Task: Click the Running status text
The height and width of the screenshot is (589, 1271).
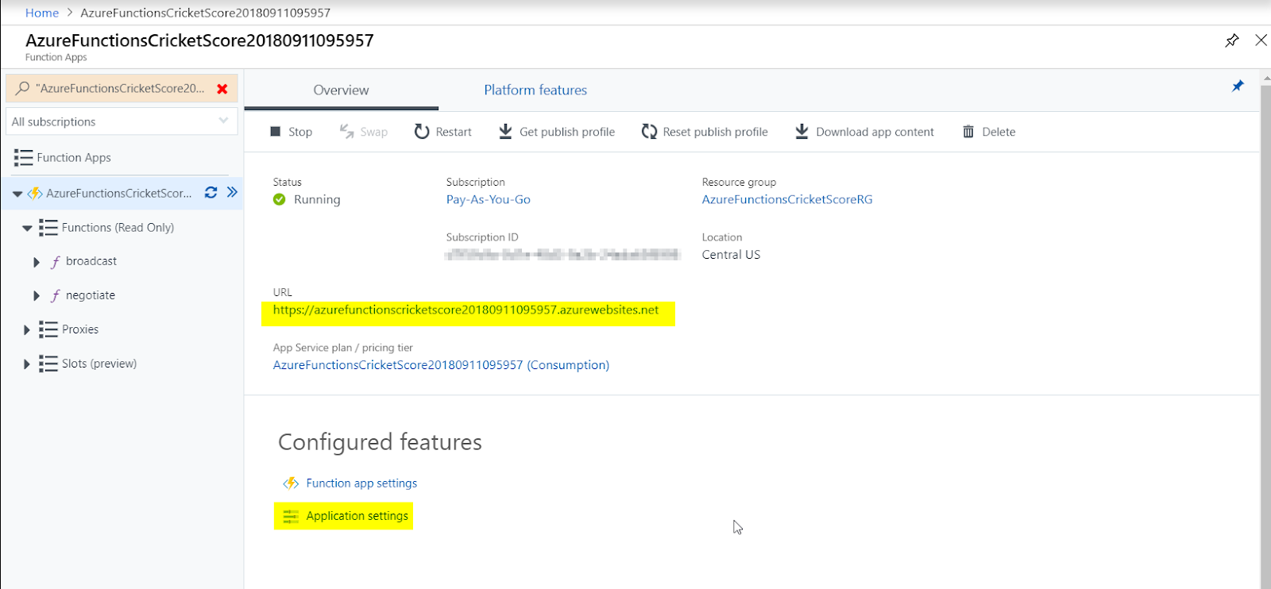Action: coord(317,199)
